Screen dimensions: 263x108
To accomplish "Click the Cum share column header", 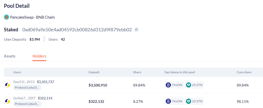I will 244,72.
